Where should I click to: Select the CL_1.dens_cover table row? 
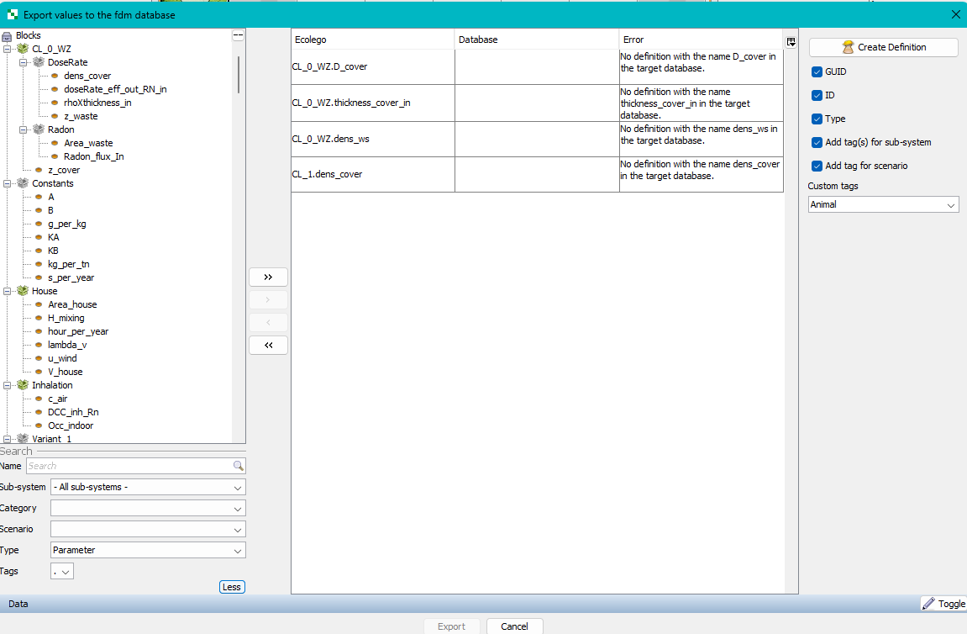point(537,174)
